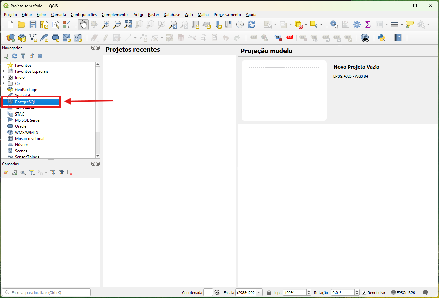
Task: Open layer styling panel in Camadas
Action: point(6,172)
